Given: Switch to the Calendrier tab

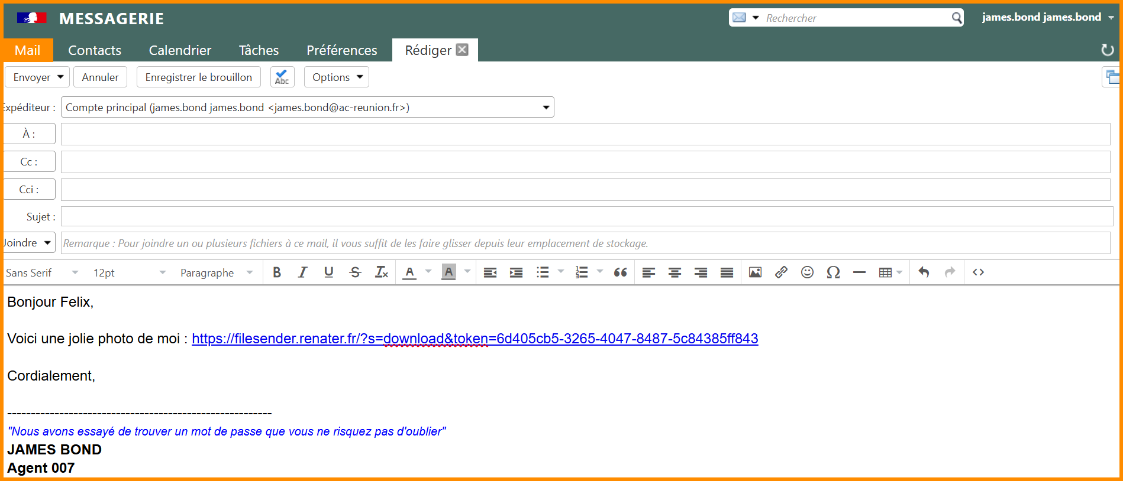Looking at the screenshot, I should coord(180,50).
